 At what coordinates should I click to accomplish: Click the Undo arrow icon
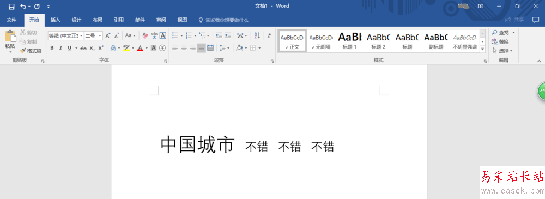pyautogui.click(x=23, y=6)
